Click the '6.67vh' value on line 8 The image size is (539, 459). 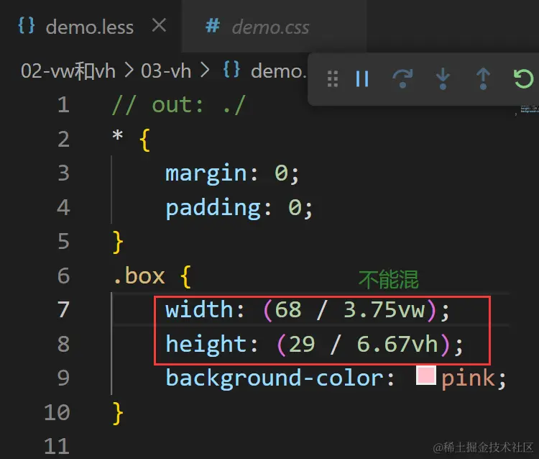point(397,344)
